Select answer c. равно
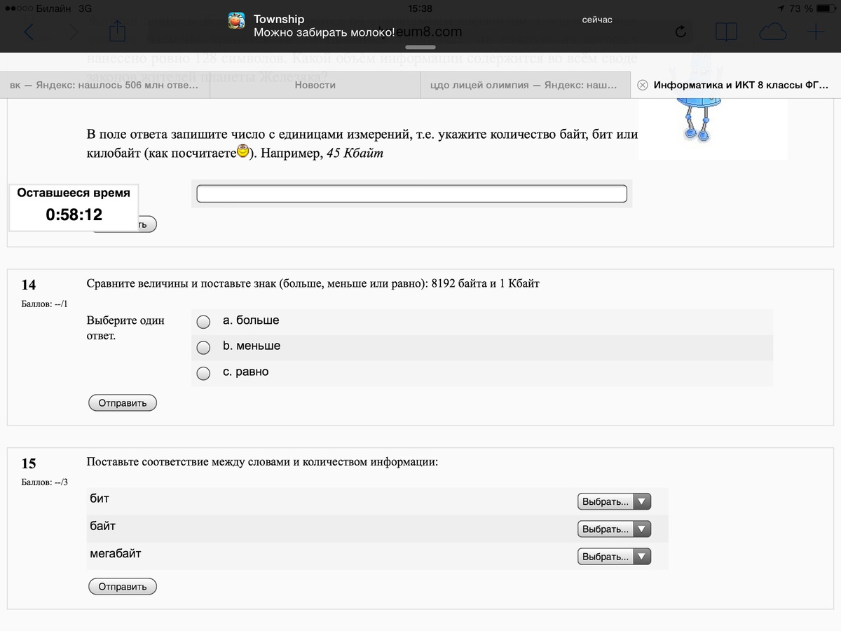This screenshot has width=841, height=631. point(203,374)
